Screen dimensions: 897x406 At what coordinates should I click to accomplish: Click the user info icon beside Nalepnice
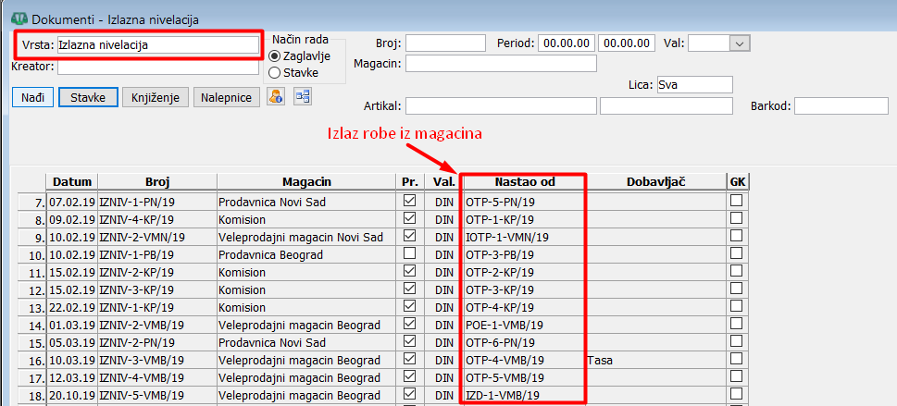(276, 97)
